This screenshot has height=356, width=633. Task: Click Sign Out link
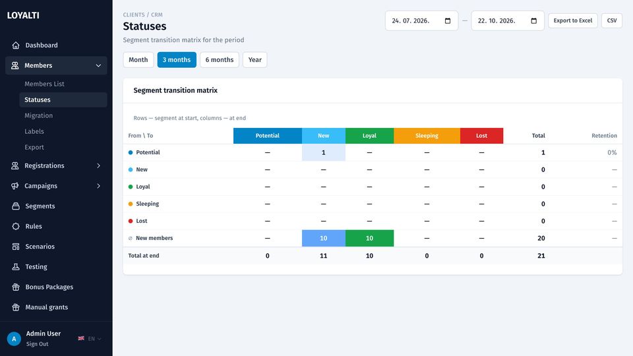click(x=37, y=344)
